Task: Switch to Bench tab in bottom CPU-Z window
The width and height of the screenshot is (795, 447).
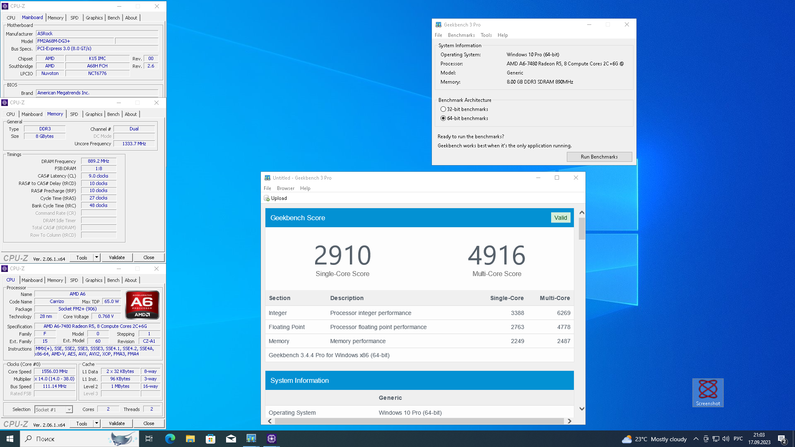Action: coord(113,280)
